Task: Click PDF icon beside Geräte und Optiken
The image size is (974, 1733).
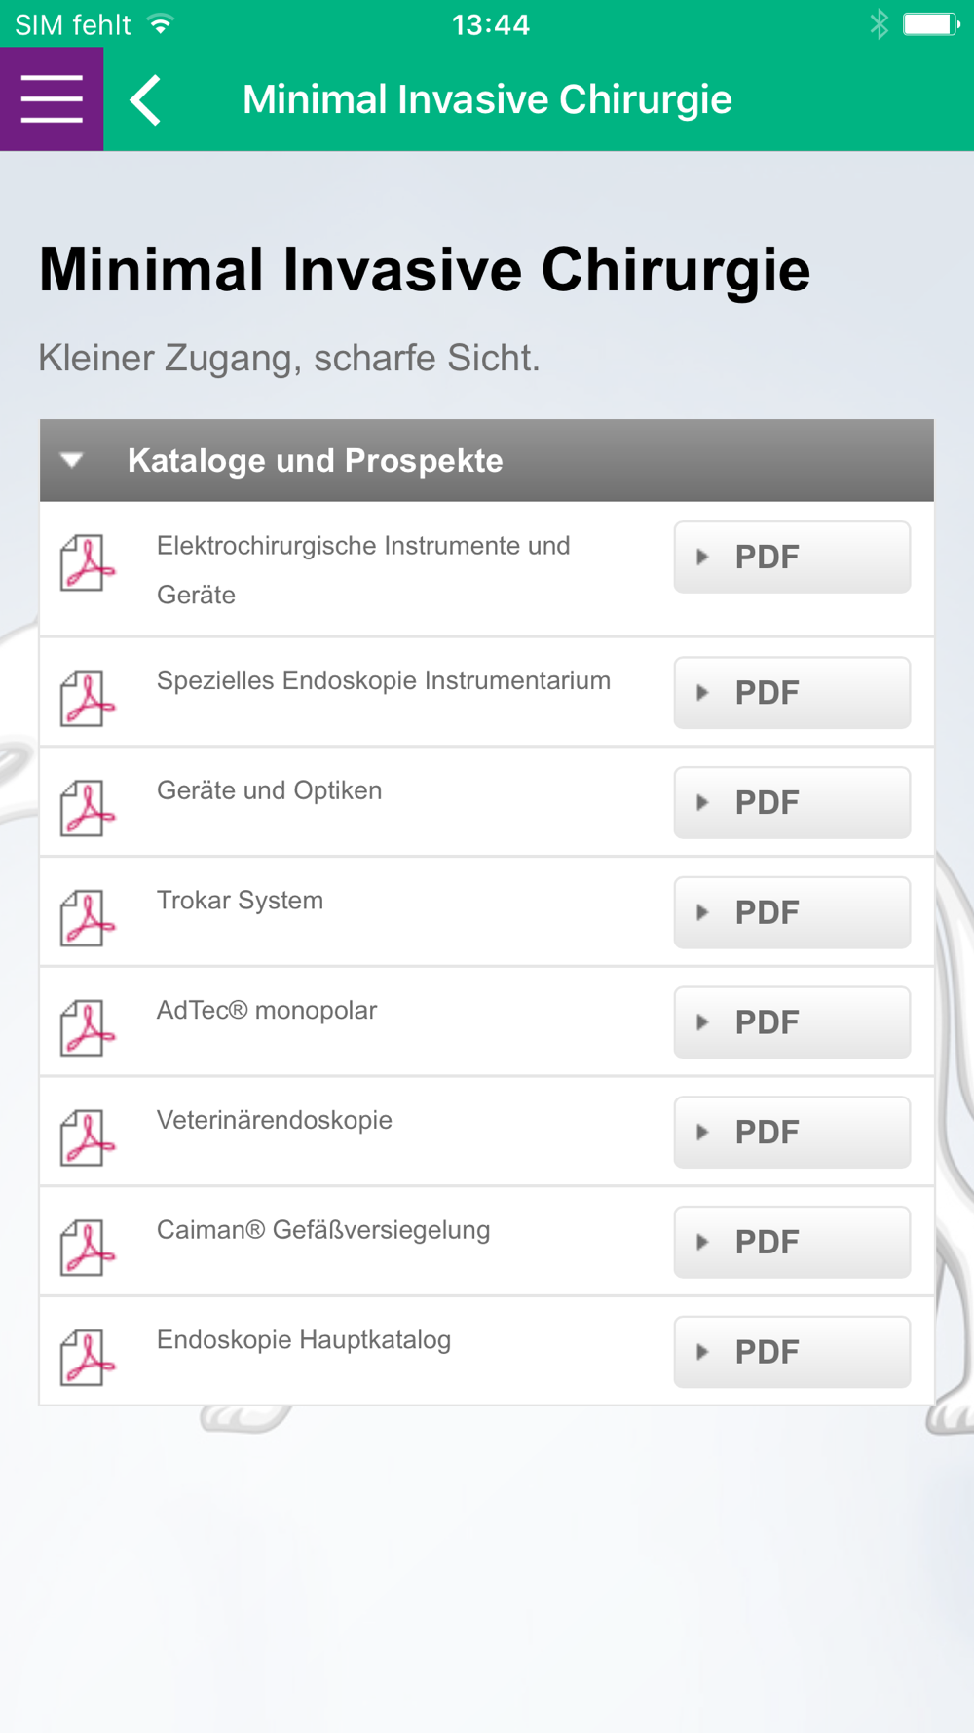Action: 87,808
